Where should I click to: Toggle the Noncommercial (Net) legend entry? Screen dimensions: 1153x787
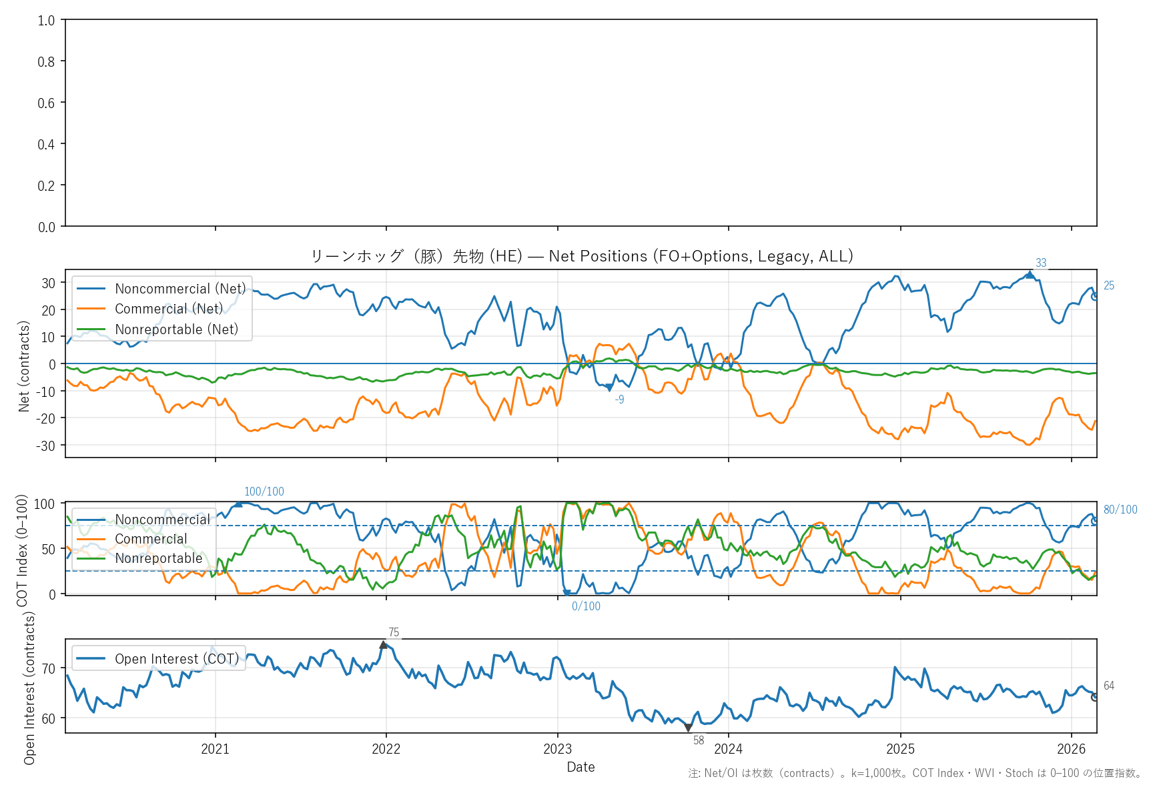pyautogui.click(x=180, y=289)
